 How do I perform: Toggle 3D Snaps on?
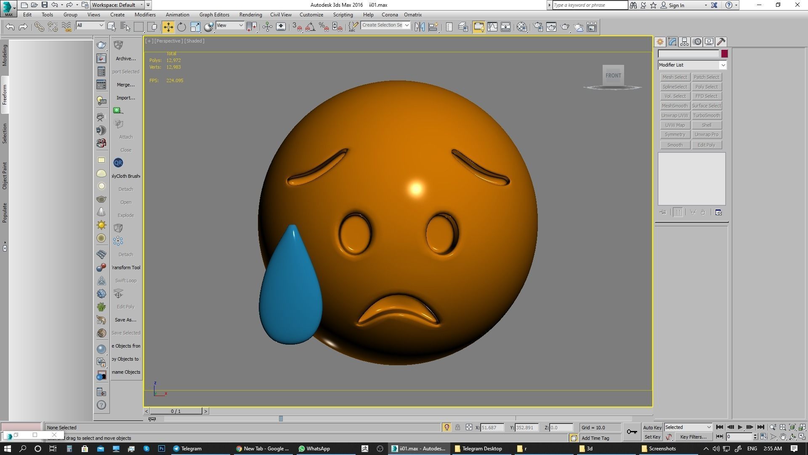(x=297, y=27)
